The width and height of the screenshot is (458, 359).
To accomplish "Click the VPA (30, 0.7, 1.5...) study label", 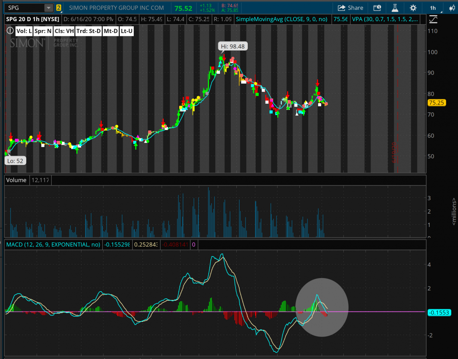I will point(385,19).
